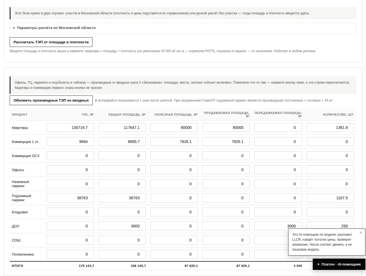Select Подземный паркинг ГНС field 38763
This screenshot has width=366, height=276.
[x=70, y=198]
